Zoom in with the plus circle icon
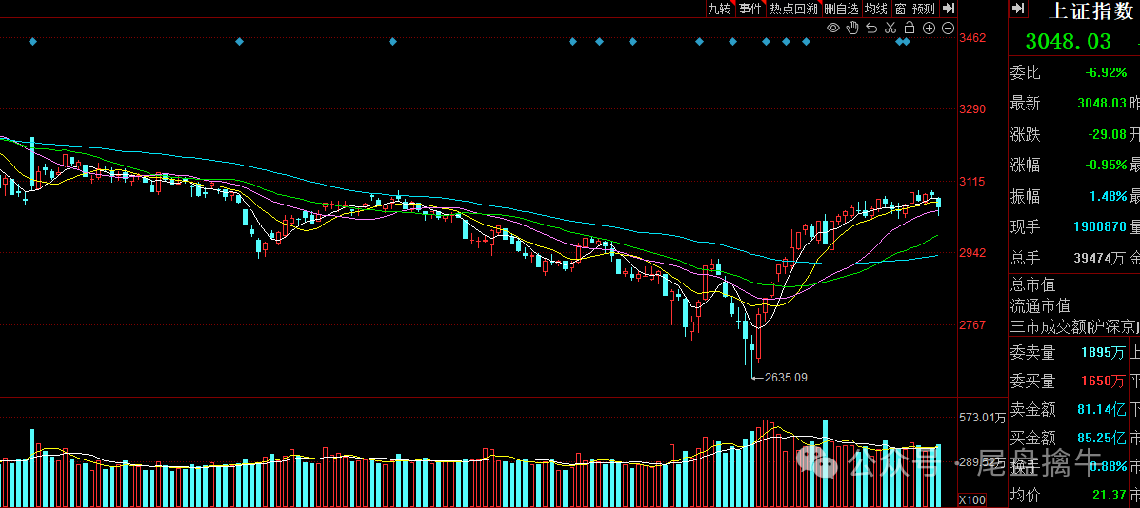 tap(929, 29)
